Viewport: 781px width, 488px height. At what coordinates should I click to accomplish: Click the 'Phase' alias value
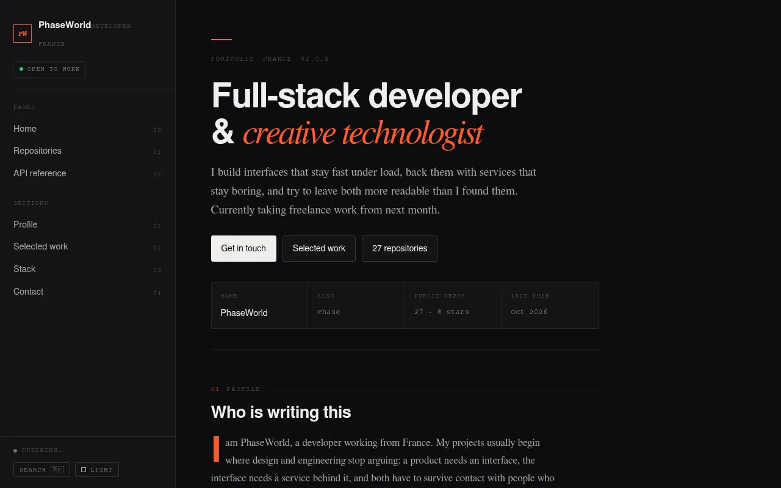[329, 312]
